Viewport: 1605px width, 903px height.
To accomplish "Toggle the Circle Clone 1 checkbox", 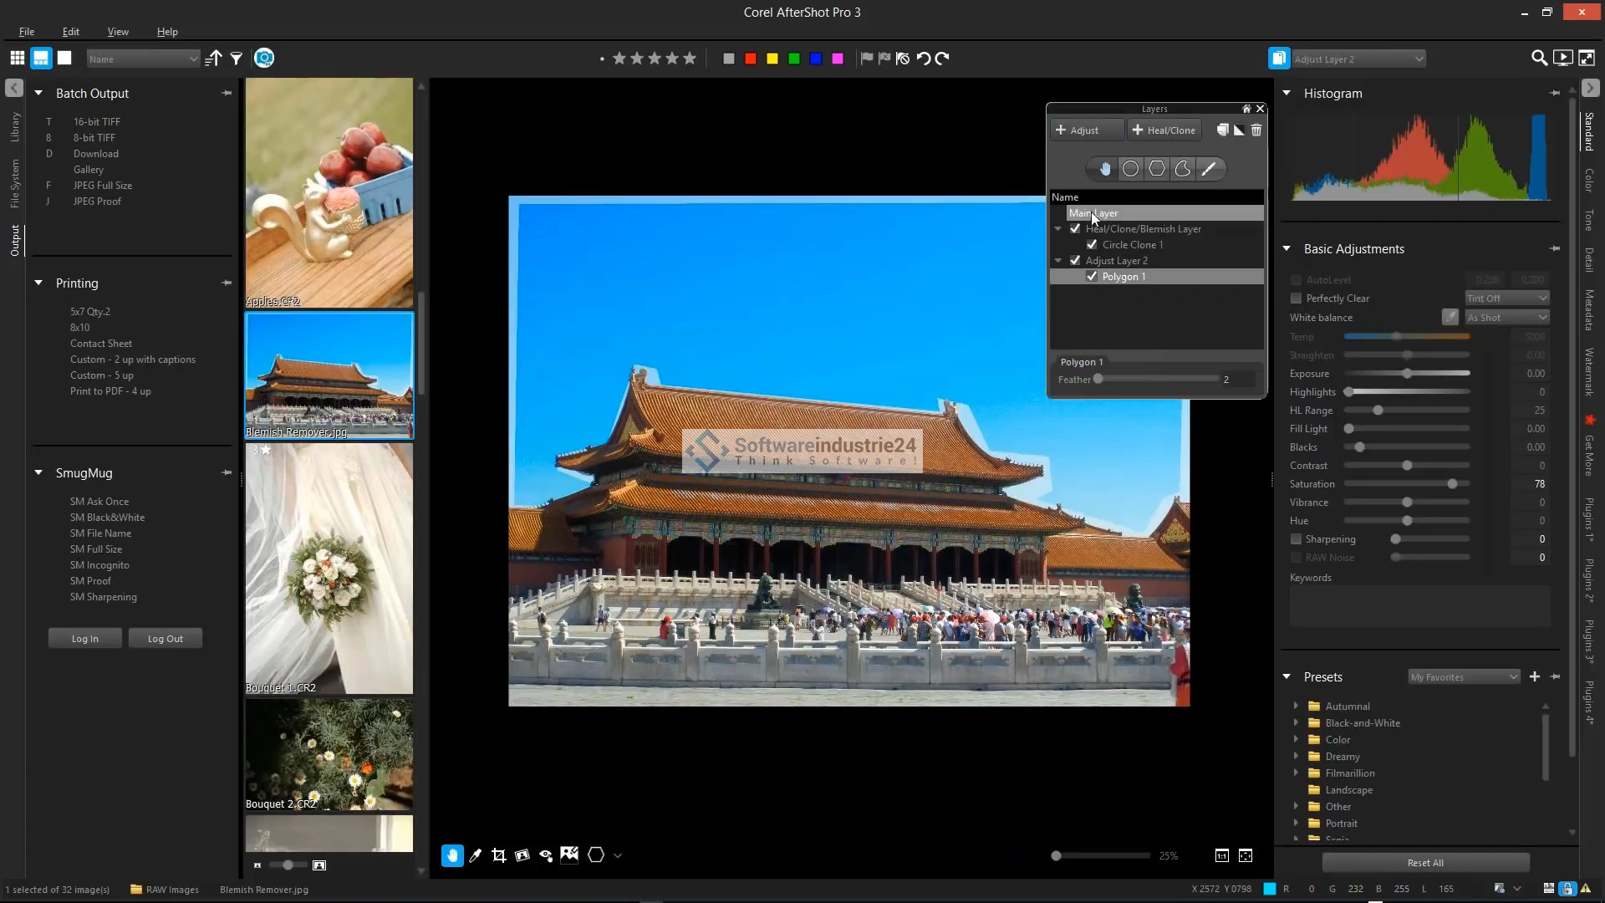I will pos(1092,245).
